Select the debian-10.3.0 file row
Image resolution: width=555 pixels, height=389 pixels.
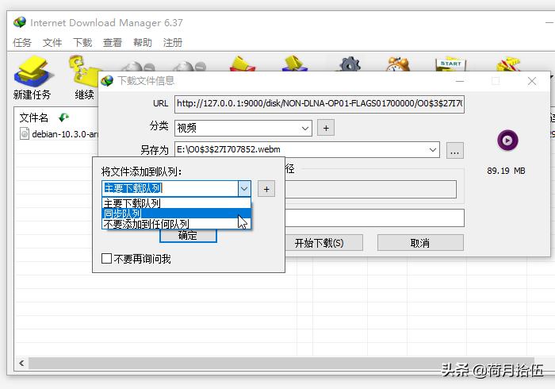[x=59, y=134]
